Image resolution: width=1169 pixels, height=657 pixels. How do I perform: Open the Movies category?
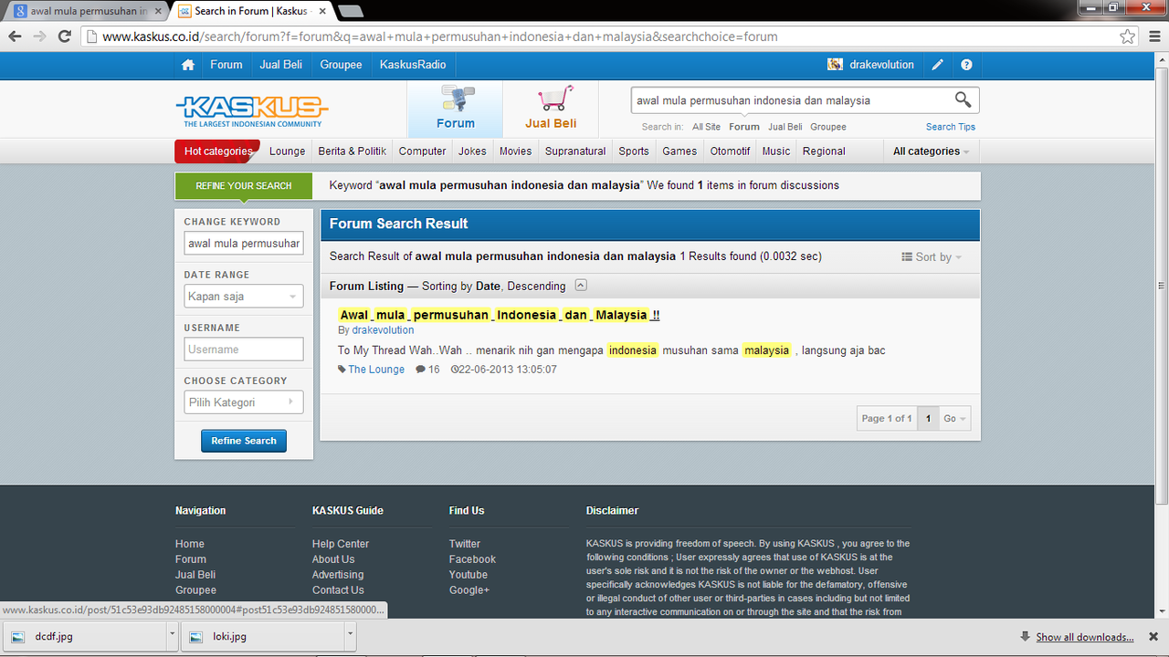(x=516, y=151)
